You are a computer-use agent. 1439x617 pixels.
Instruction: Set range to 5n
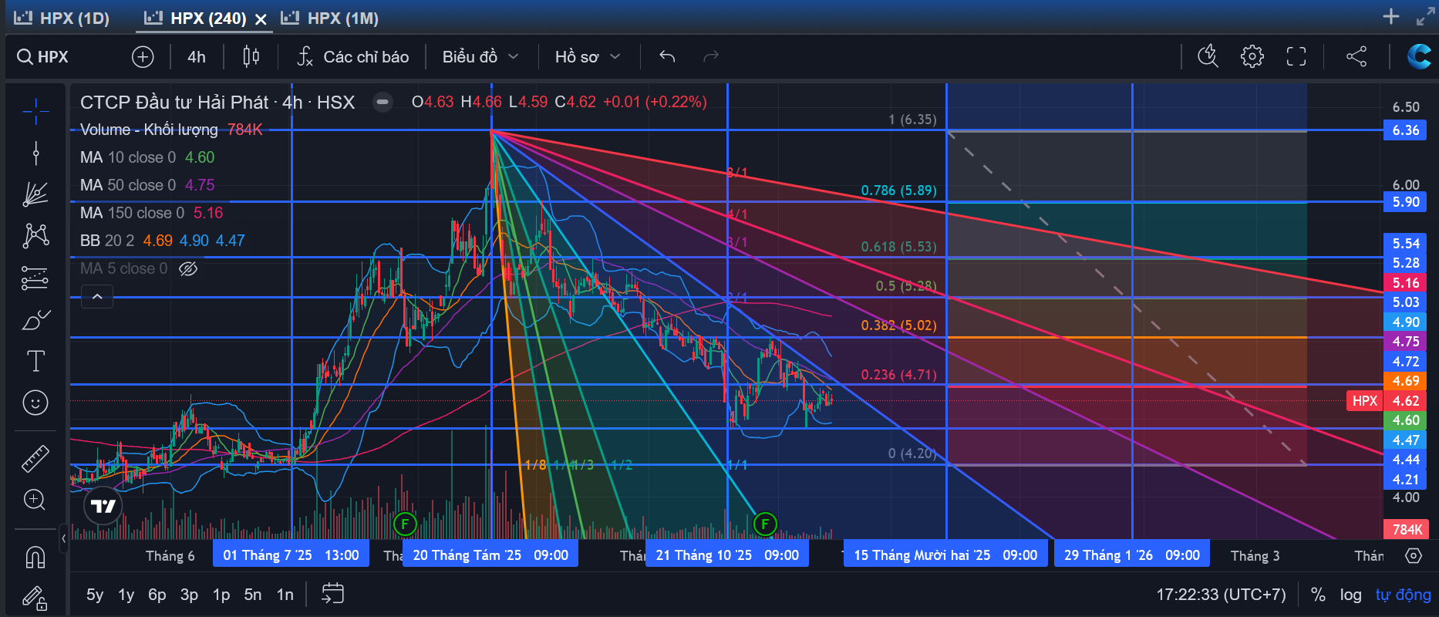[x=253, y=594]
